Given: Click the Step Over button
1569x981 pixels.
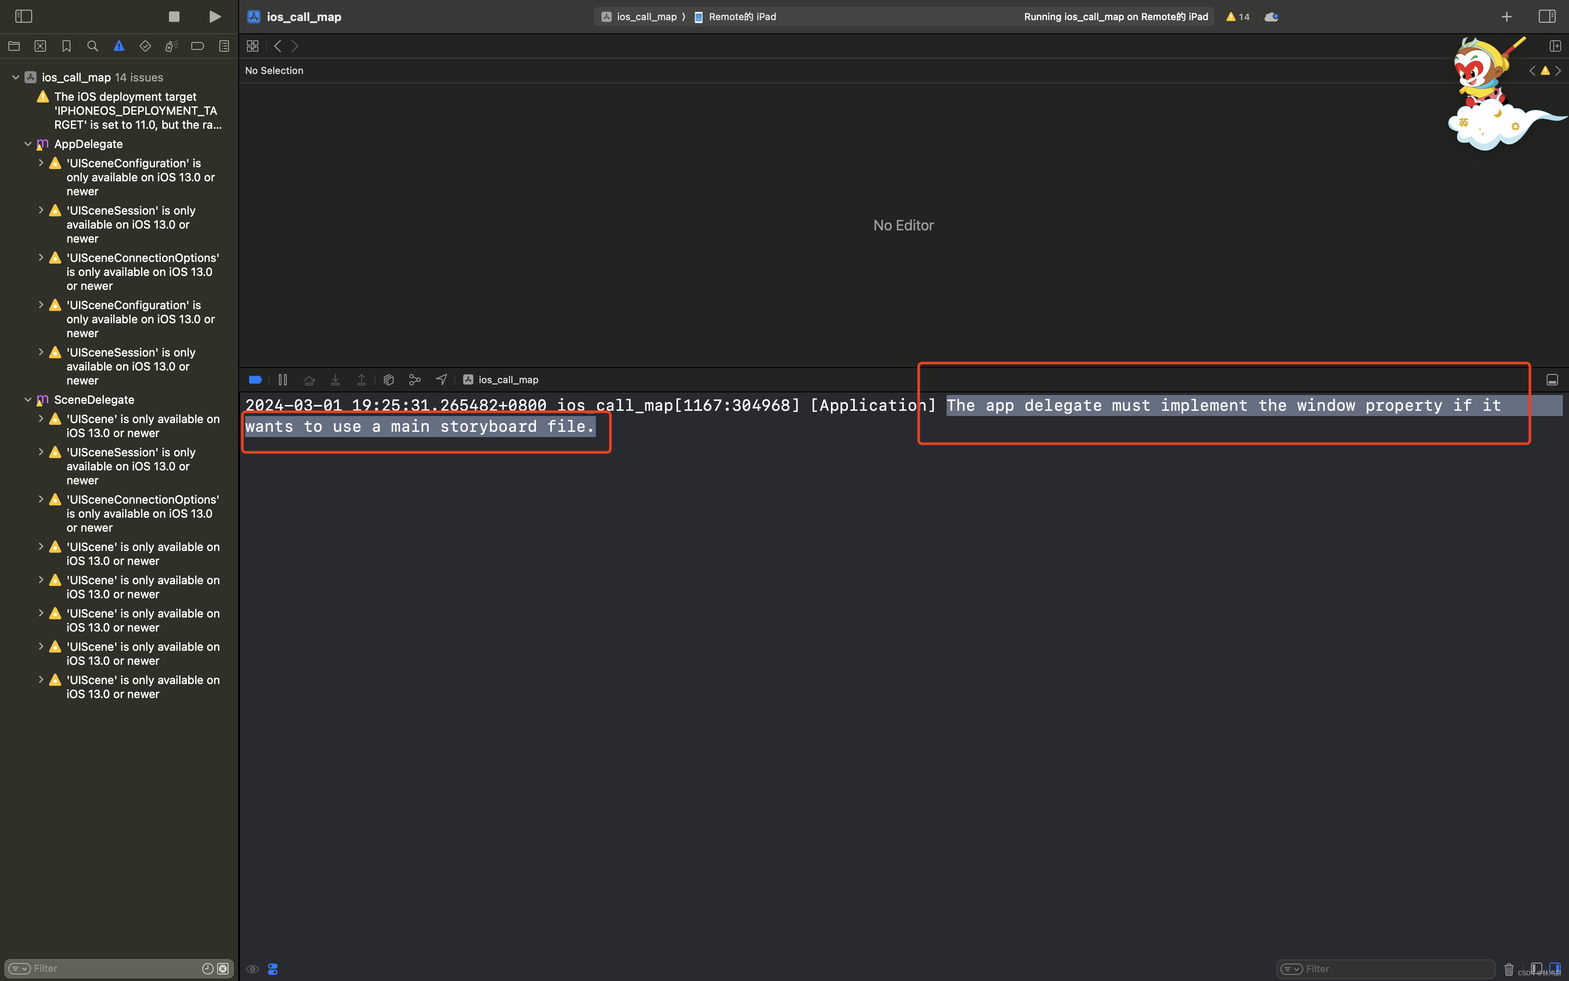Looking at the screenshot, I should (x=309, y=380).
